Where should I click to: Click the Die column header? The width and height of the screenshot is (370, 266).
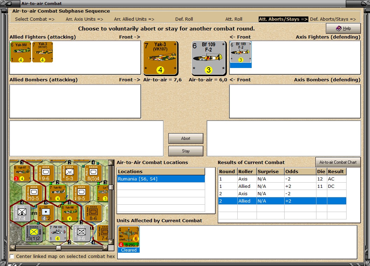tap(322, 171)
